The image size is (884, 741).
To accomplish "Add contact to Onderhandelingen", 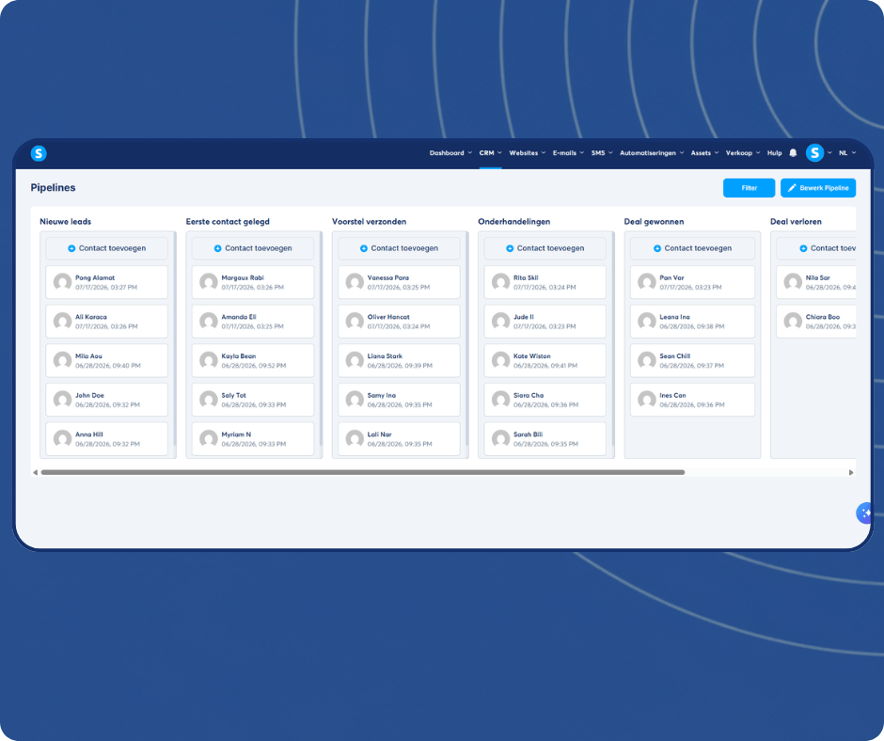I will 545,248.
